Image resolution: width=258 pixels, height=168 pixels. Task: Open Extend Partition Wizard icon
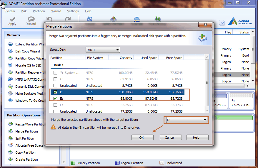(x=10, y=44)
